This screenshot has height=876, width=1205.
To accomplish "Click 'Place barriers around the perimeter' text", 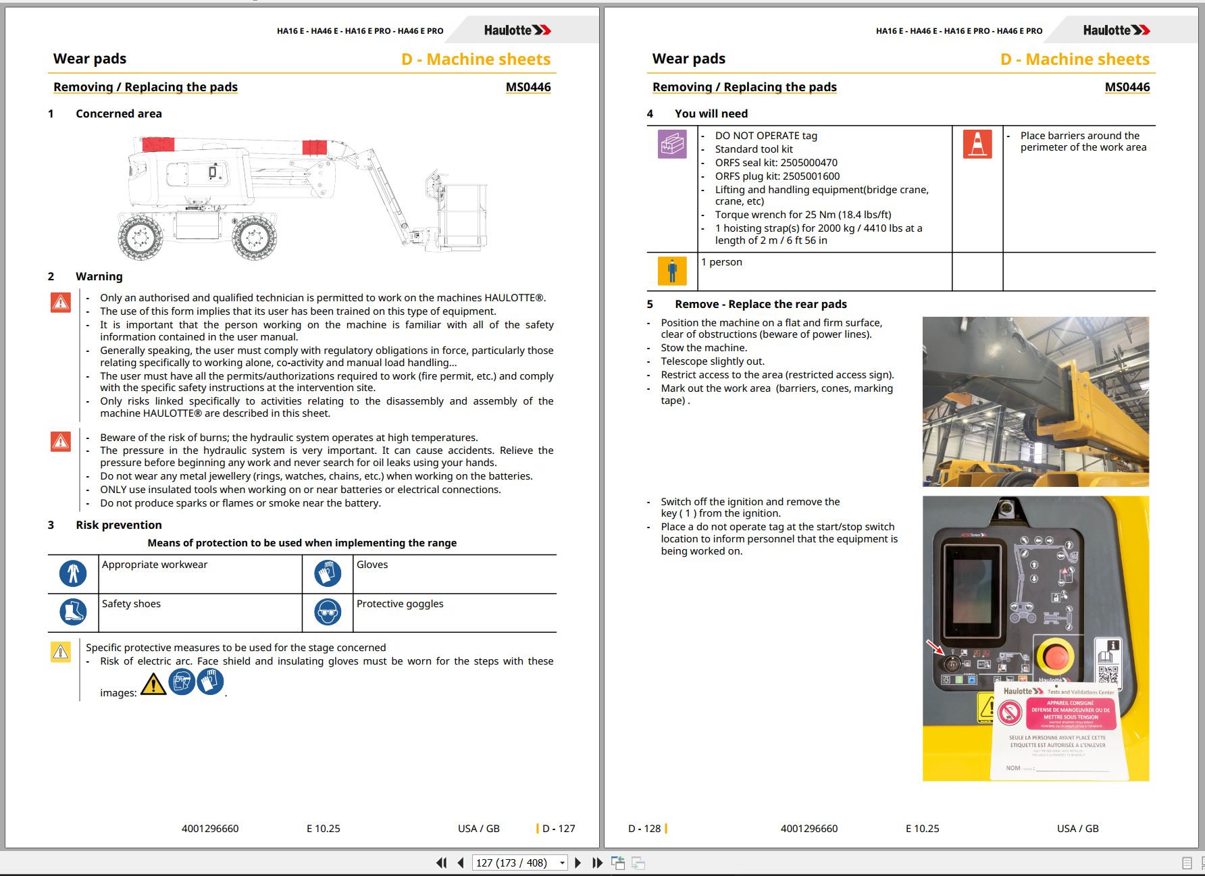I will pos(1083,141).
